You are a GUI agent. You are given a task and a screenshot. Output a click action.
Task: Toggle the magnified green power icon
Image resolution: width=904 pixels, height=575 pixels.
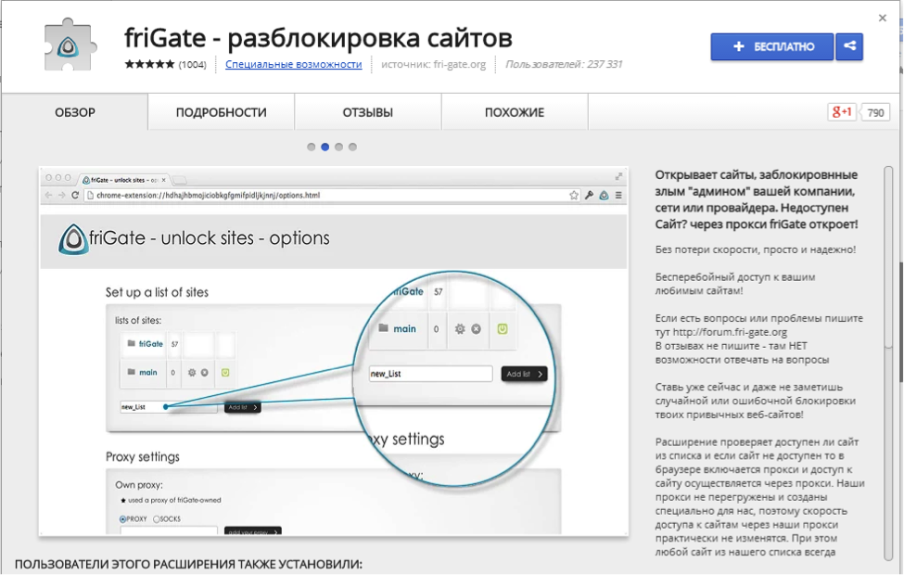pyautogui.click(x=503, y=328)
